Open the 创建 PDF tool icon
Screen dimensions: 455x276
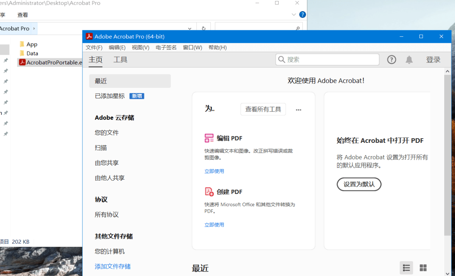(209, 191)
